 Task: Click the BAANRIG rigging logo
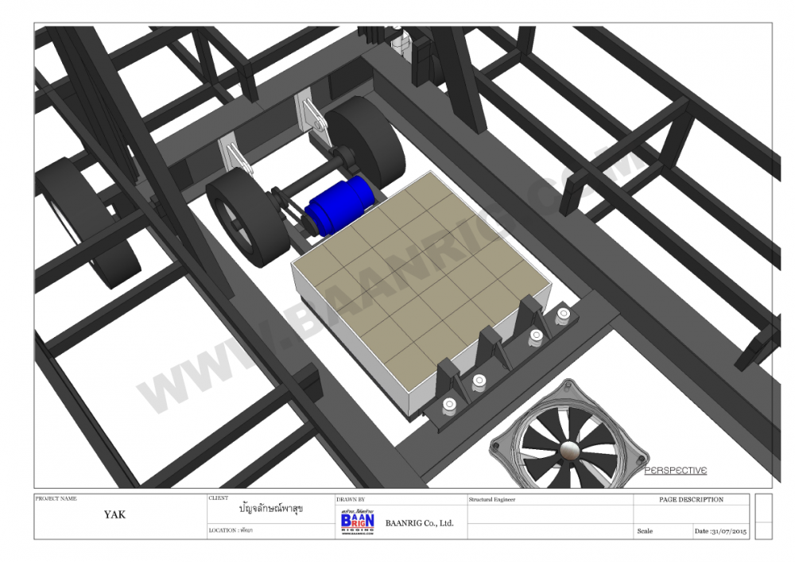(x=358, y=522)
